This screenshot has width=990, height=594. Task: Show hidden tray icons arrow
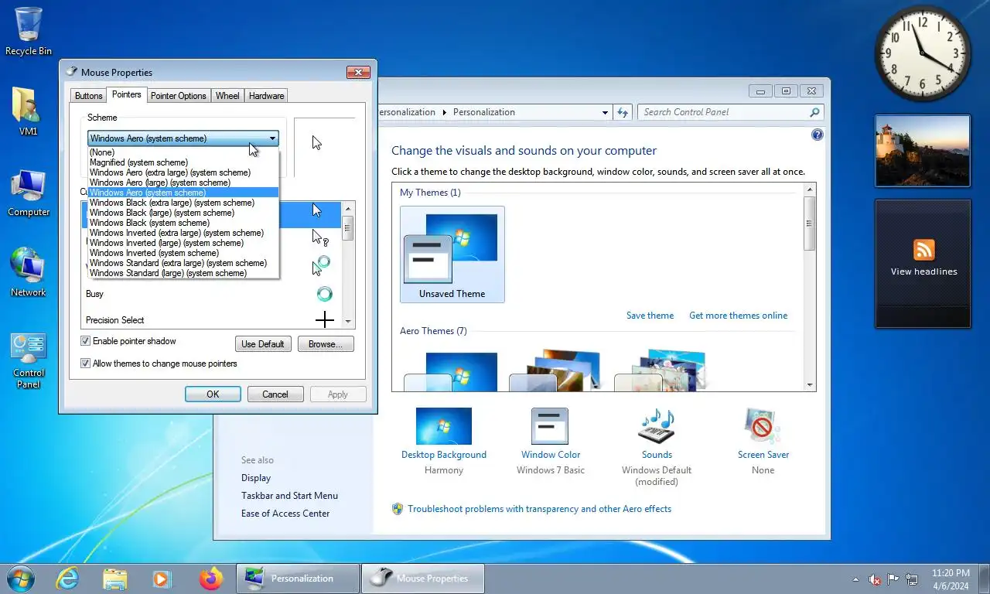pos(855,579)
